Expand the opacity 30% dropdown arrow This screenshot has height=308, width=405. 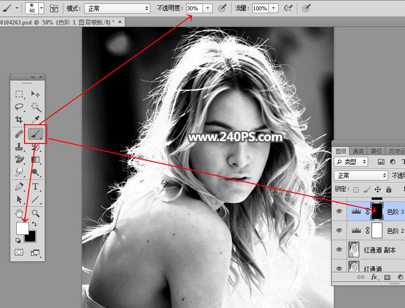[x=208, y=8]
